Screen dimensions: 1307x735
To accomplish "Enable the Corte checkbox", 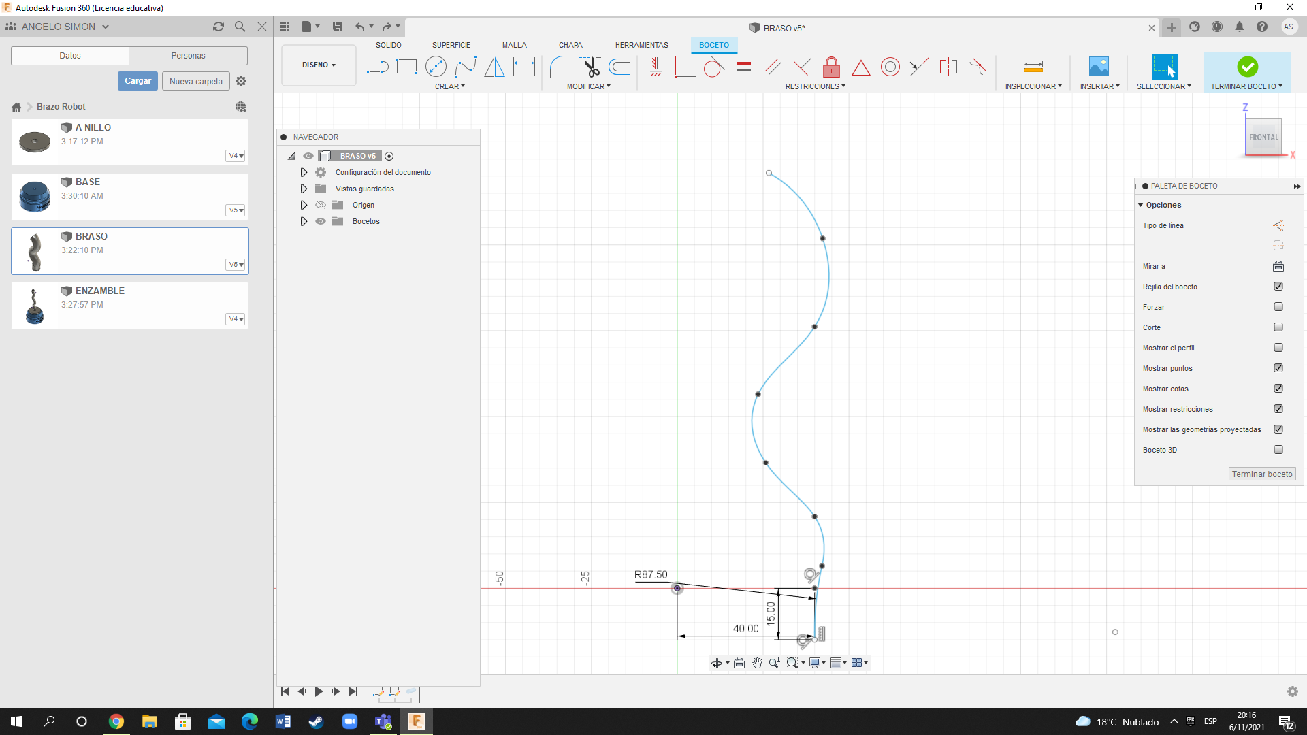I will (x=1278, y=327).
